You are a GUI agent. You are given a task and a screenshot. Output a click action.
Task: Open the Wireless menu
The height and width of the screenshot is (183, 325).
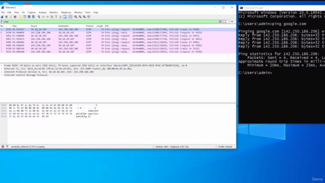(78, 12)
